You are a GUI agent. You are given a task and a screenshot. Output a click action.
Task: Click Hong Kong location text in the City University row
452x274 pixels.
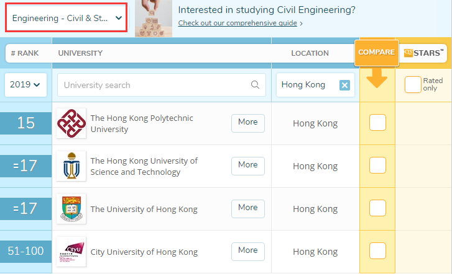[315, 252]
